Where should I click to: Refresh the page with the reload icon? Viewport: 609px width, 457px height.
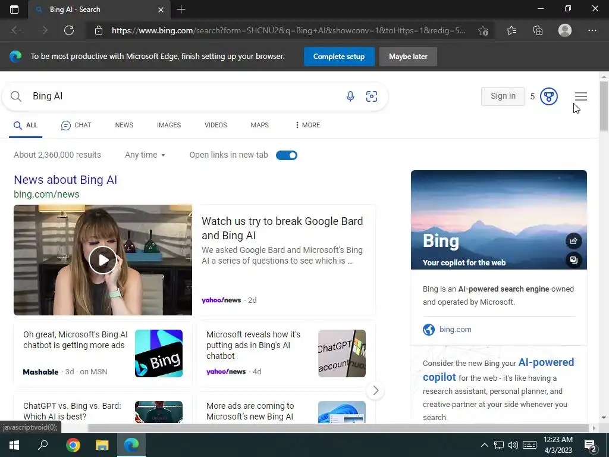click(x=69, y=30)
